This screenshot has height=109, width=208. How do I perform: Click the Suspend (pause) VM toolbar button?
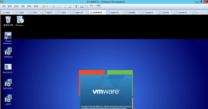(x=44, y=6)
